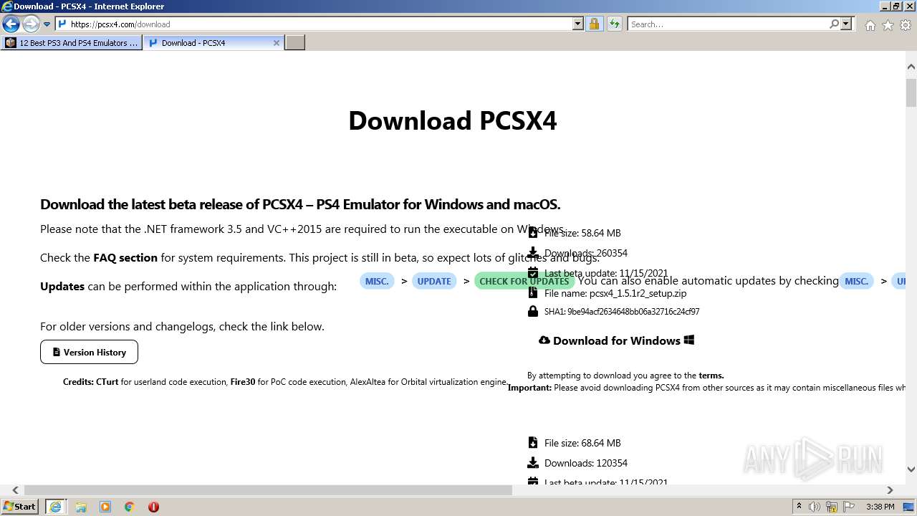The height and width of the screenshot is (516, 917).
Task: Click the Action Center flag icon
Action: coord(849,507)
